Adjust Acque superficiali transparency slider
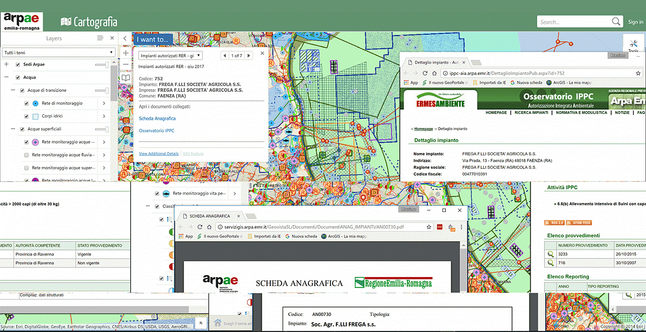646x332 pixels. (102, 129)
